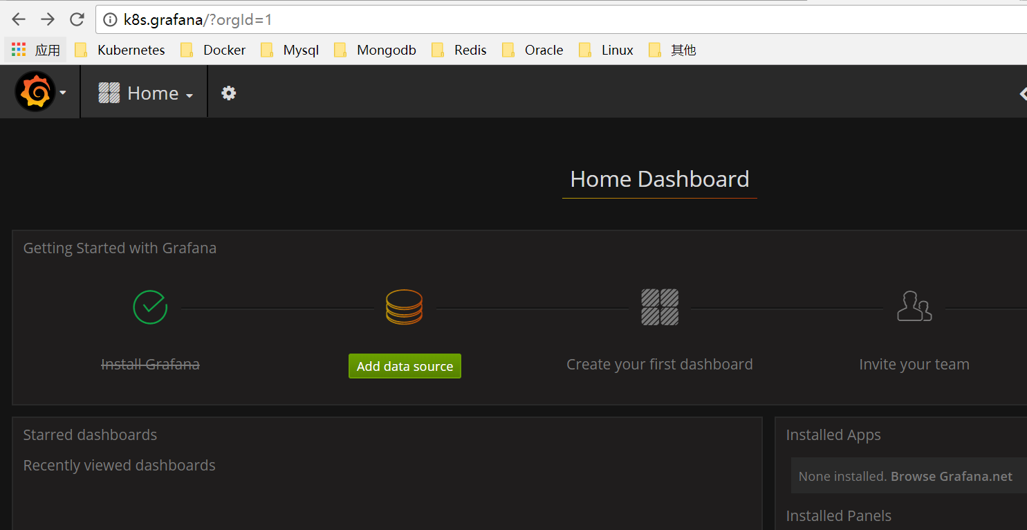Open the Linux bookmark folder
Screen dimensions: 1027x530
[x=606, y=50]
